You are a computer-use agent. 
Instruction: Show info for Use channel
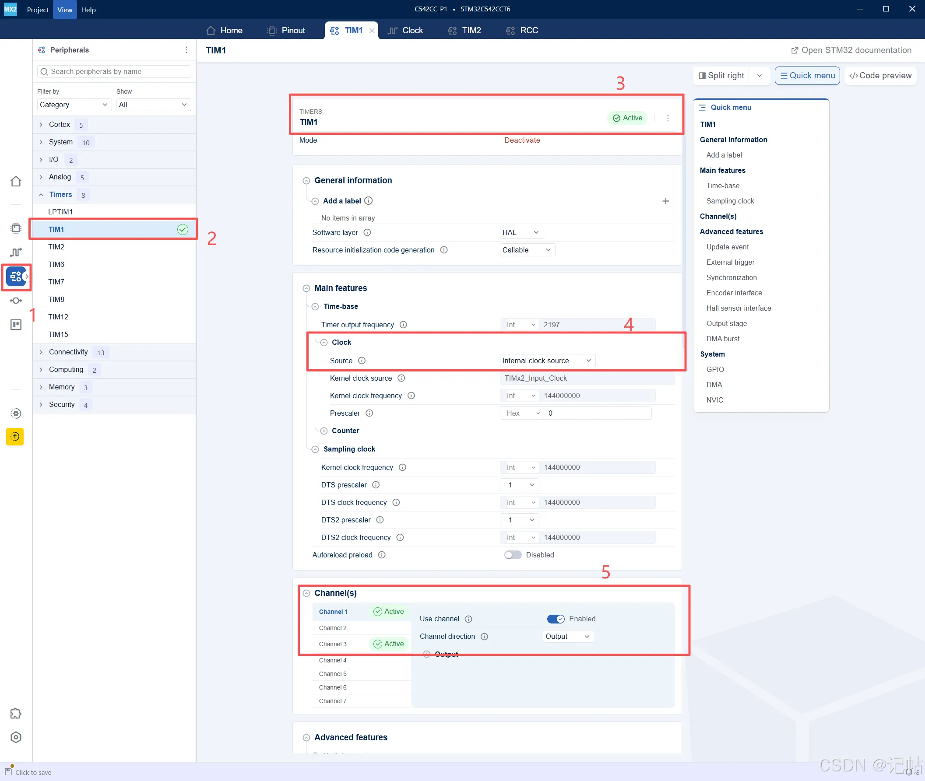pos(469,619)
